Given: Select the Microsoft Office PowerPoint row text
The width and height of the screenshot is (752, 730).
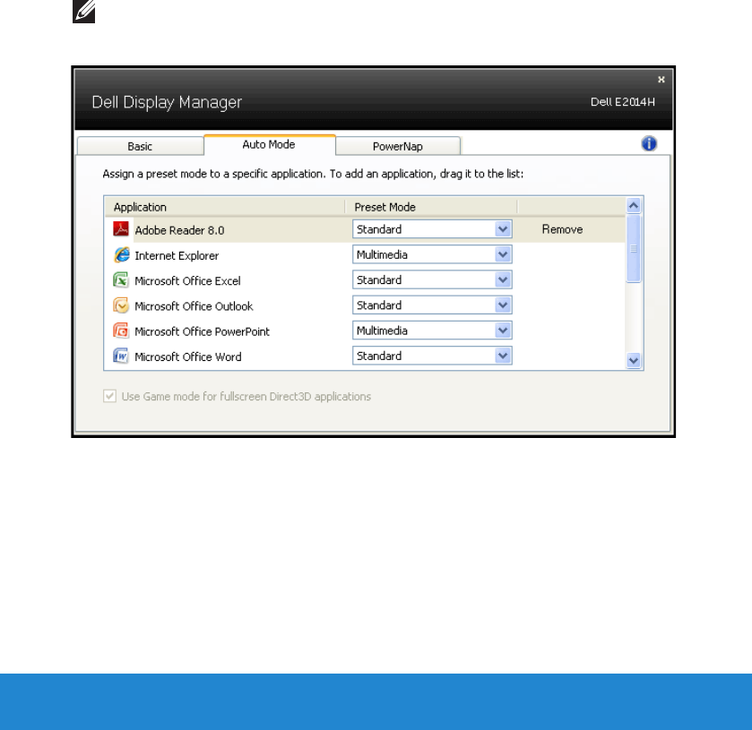Looking at the screenshot, I should click(x=202, y=331).
